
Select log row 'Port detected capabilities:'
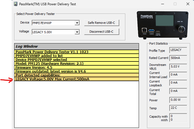pyautogui.click(x=76, y=75)
